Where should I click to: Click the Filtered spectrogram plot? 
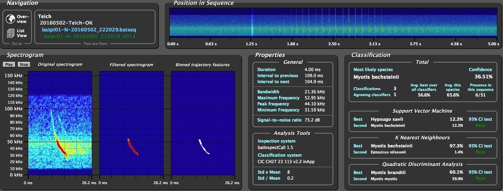click(x=131, y=124)
